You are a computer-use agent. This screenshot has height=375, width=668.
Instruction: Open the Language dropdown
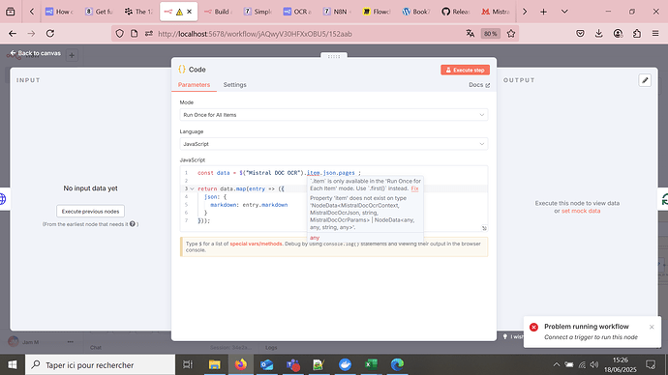334,144
